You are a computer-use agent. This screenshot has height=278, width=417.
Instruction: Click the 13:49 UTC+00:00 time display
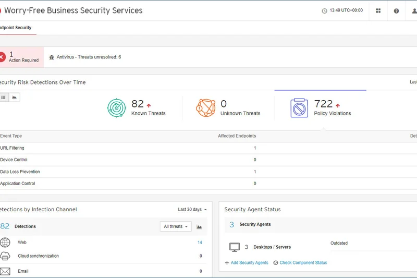(x=346, y=10)
